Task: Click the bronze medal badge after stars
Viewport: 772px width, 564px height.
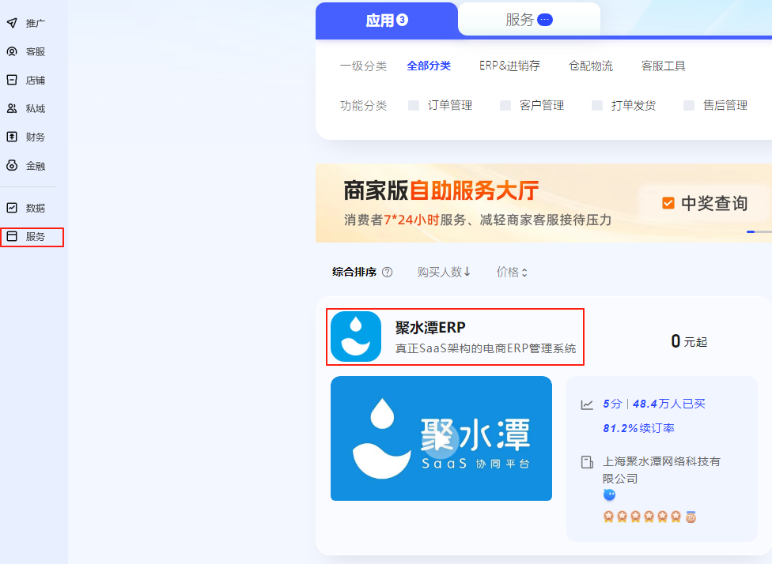Action: 691,517
